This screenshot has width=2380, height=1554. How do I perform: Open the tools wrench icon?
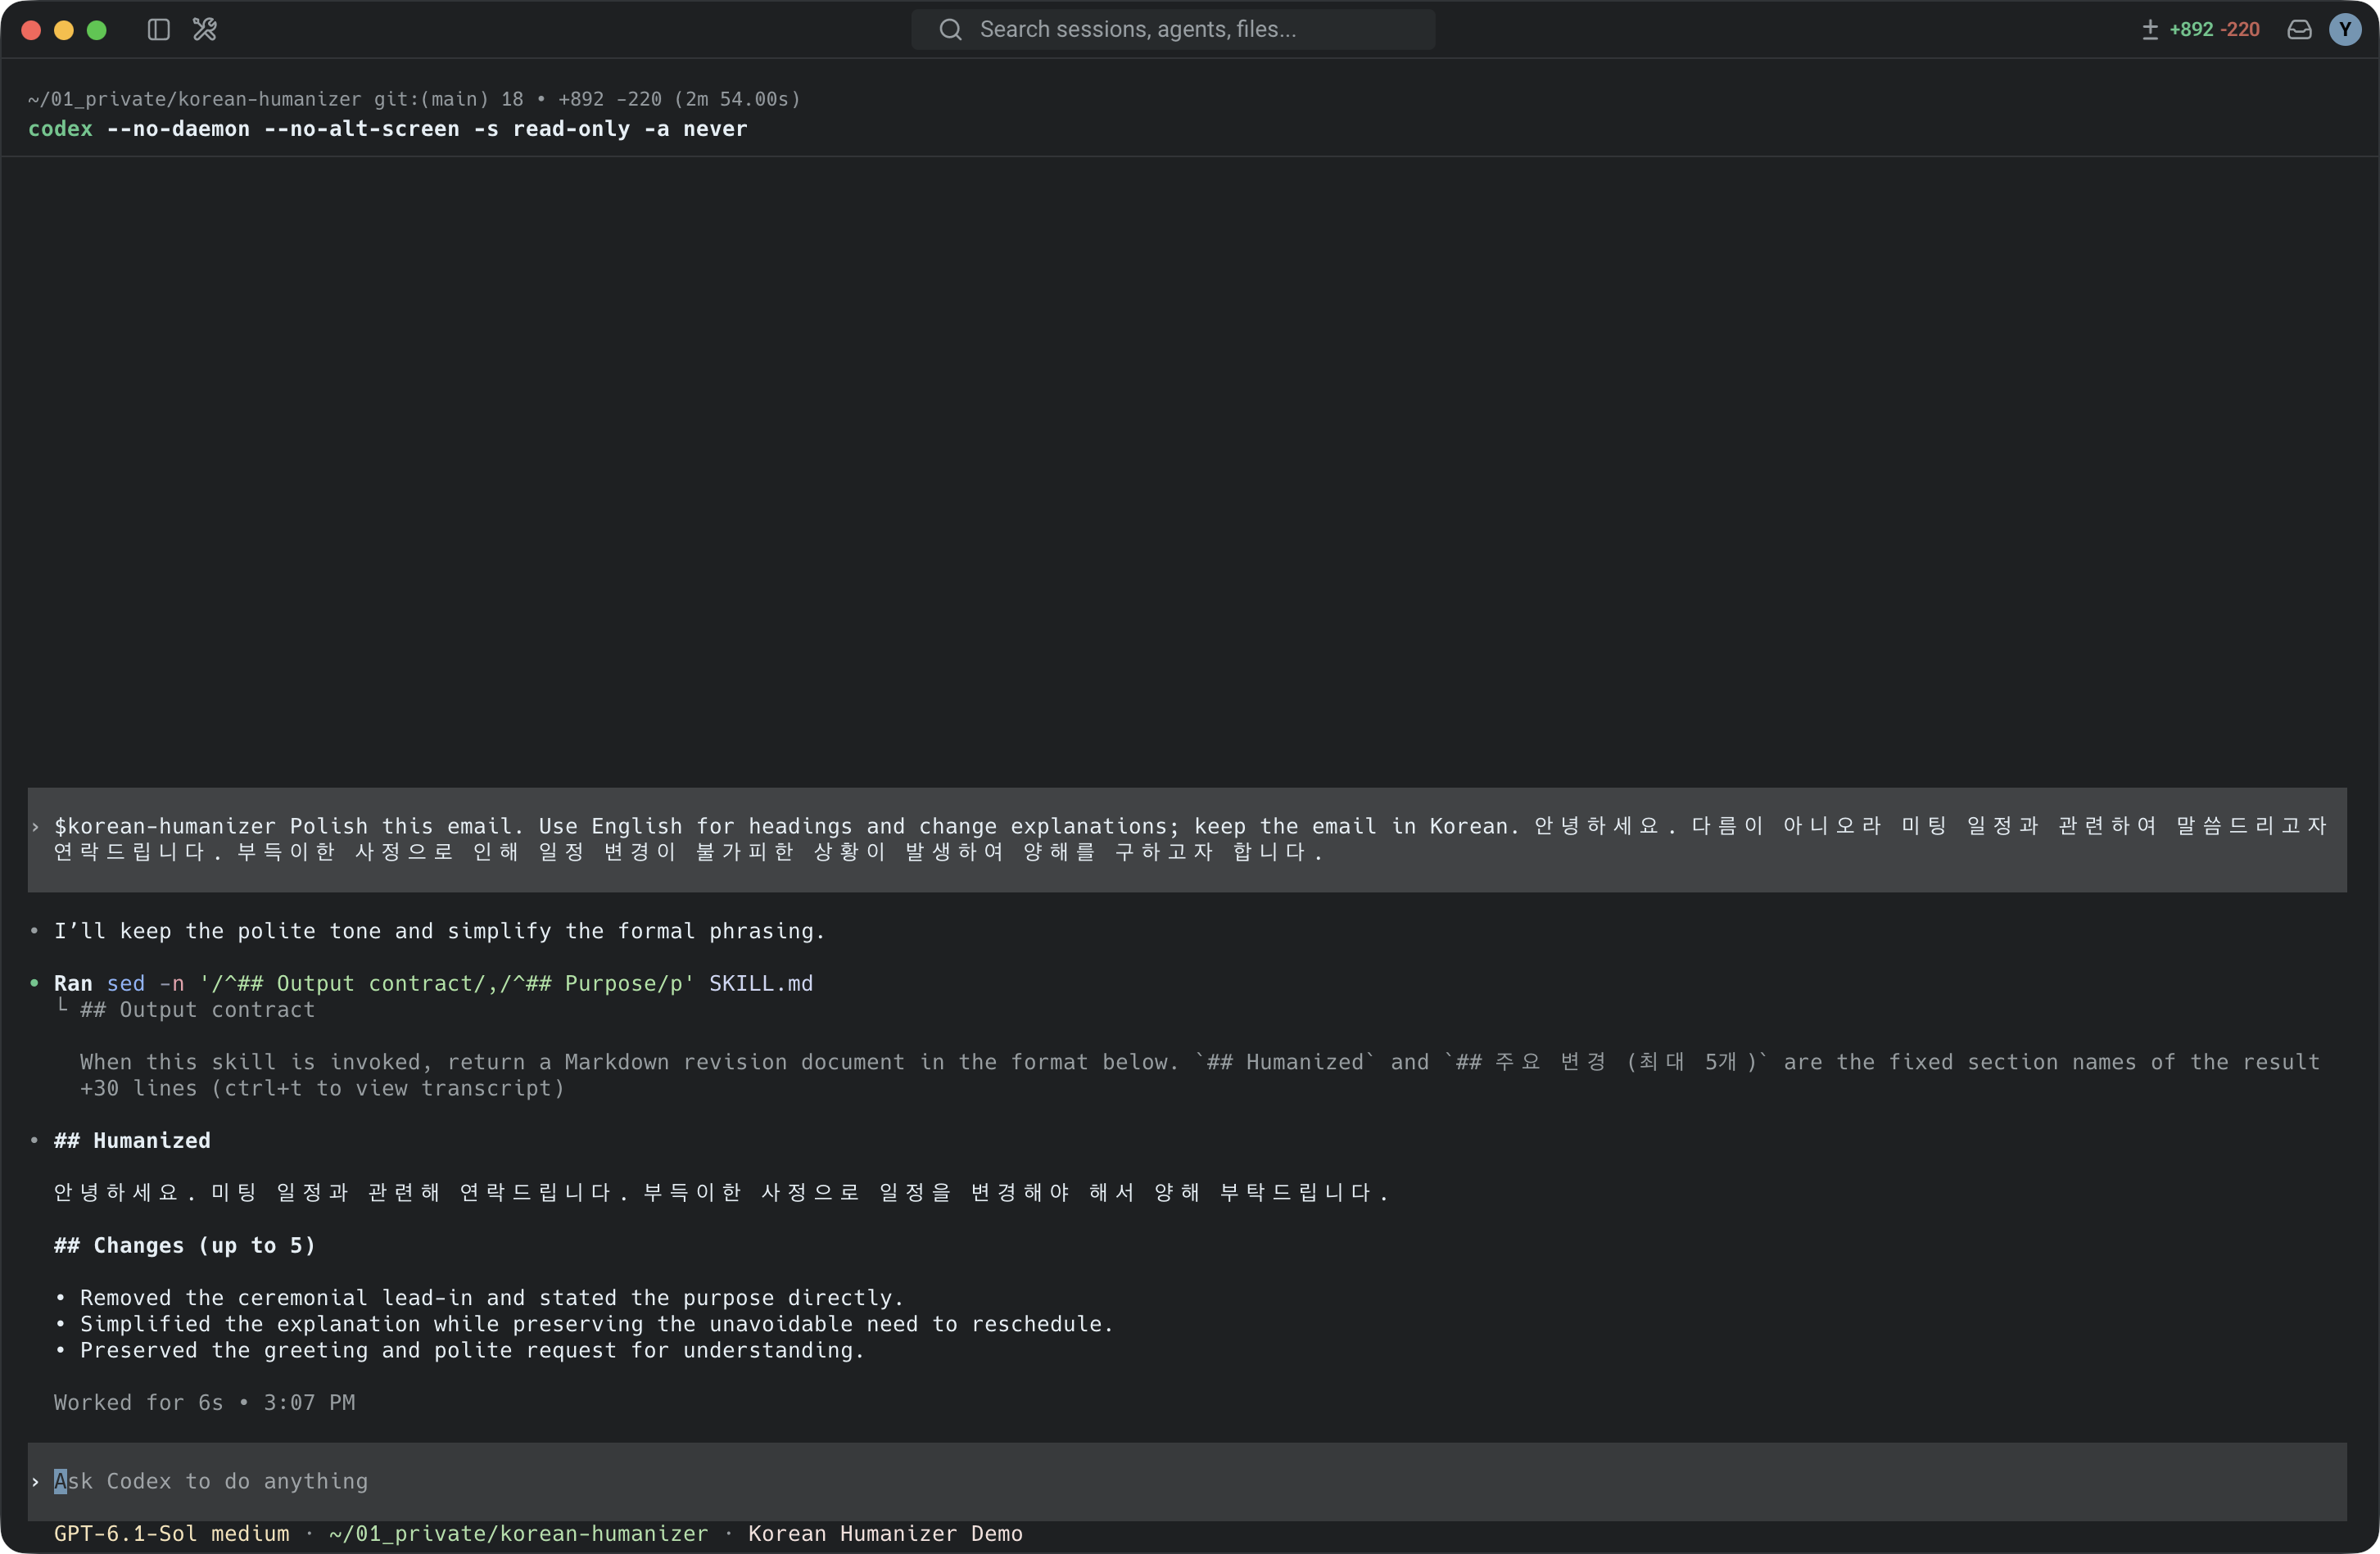[x=205, y=30]
